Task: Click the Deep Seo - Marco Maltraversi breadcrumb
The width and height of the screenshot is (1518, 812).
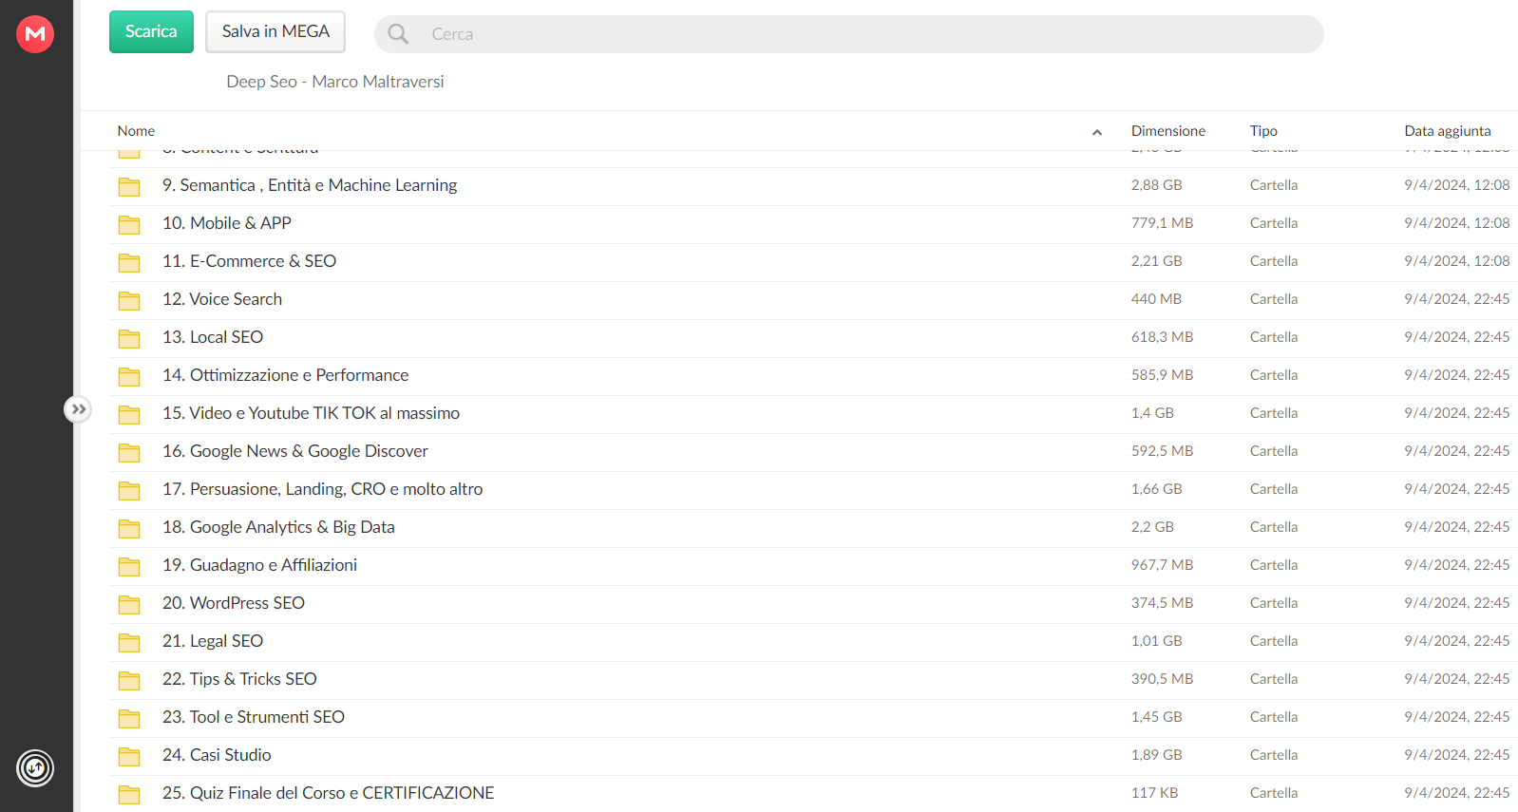Action: click(335, 82)
